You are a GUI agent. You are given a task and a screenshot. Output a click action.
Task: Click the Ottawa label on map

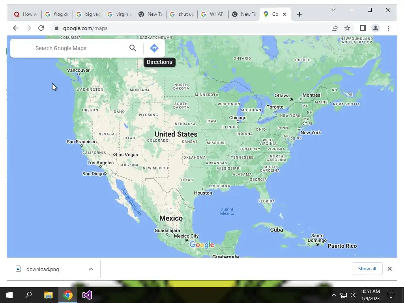282,95
